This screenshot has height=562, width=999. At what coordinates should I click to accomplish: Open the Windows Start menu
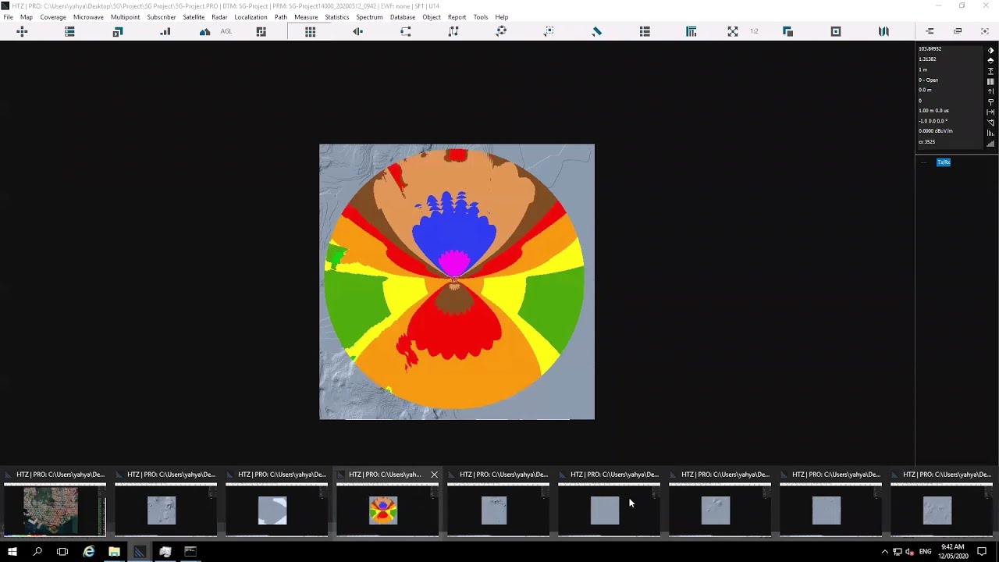[12, 552]
